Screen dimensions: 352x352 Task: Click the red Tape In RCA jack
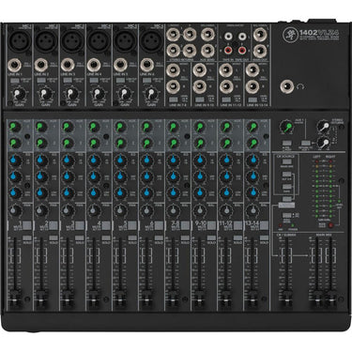(228, 50)
